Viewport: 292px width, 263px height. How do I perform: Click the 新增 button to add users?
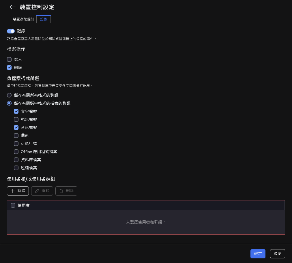(x=18, y=191)
